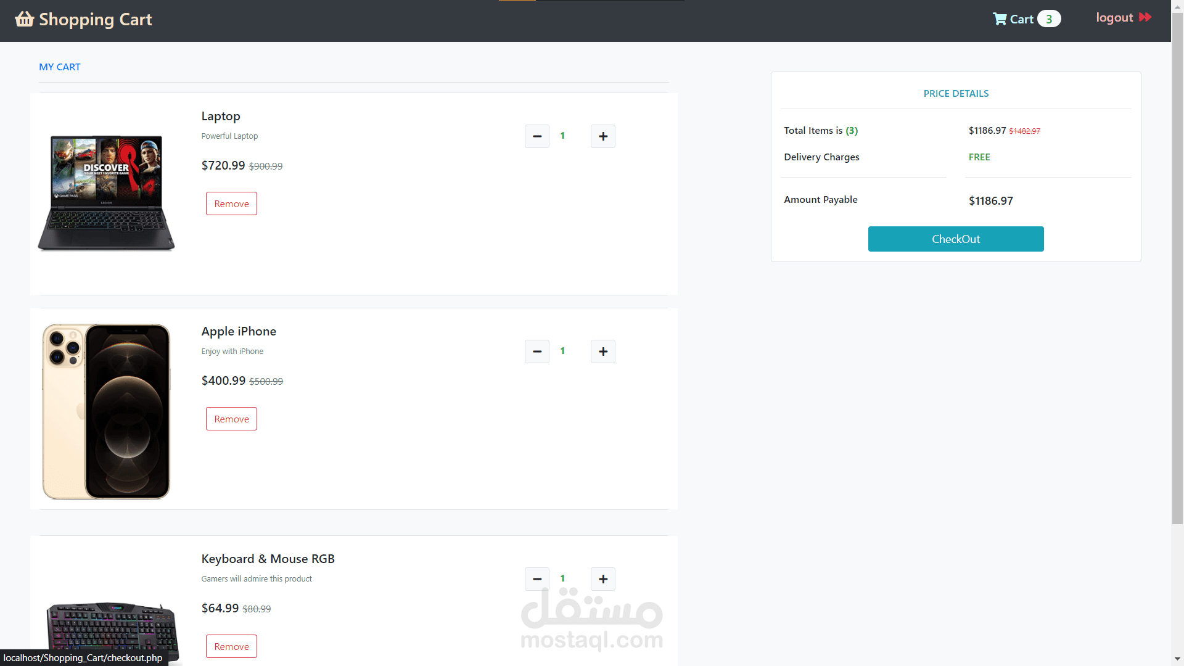Decrease Laptop quantity with minus button
This screenshot has height=666, width=1184.
click(536, 136)
